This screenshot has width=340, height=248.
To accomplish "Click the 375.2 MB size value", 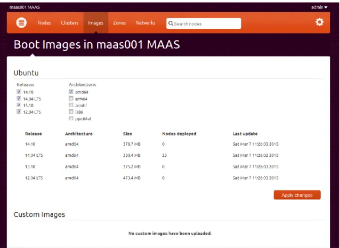I will point(132,166).
